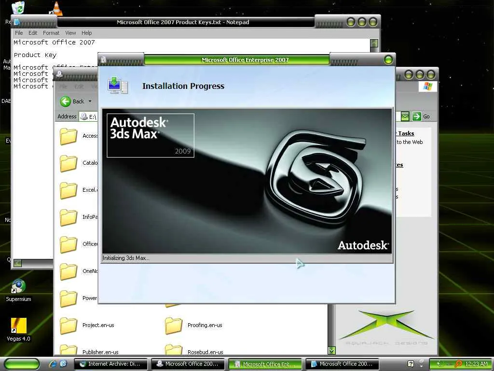The width and height of the screenshot is (494, 371).
Task: Click the taskbar clock showing 12:23 AM
Action: point(476,364)
